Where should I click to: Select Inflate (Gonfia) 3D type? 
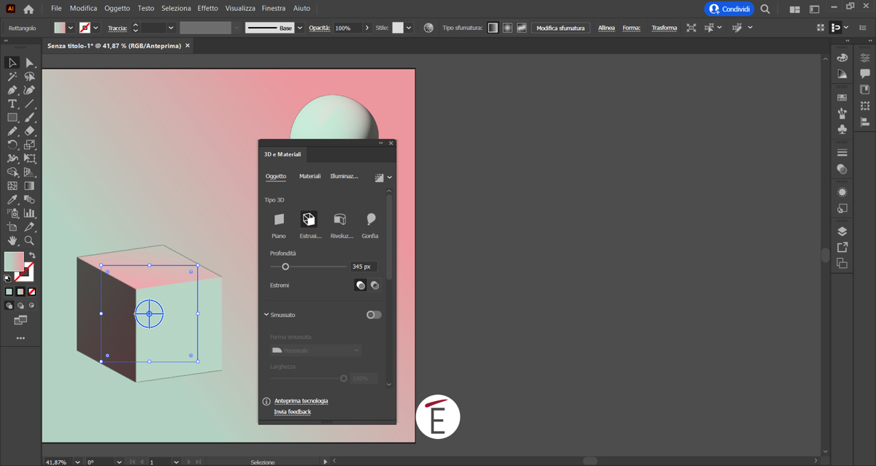coord(370,219)
